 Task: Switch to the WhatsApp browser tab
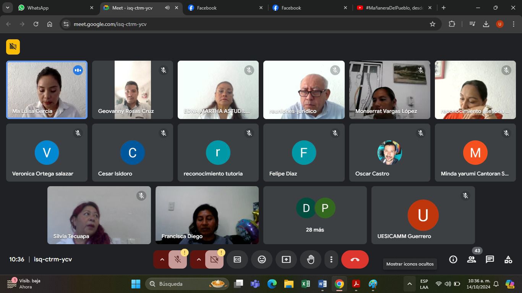point(53,8)
